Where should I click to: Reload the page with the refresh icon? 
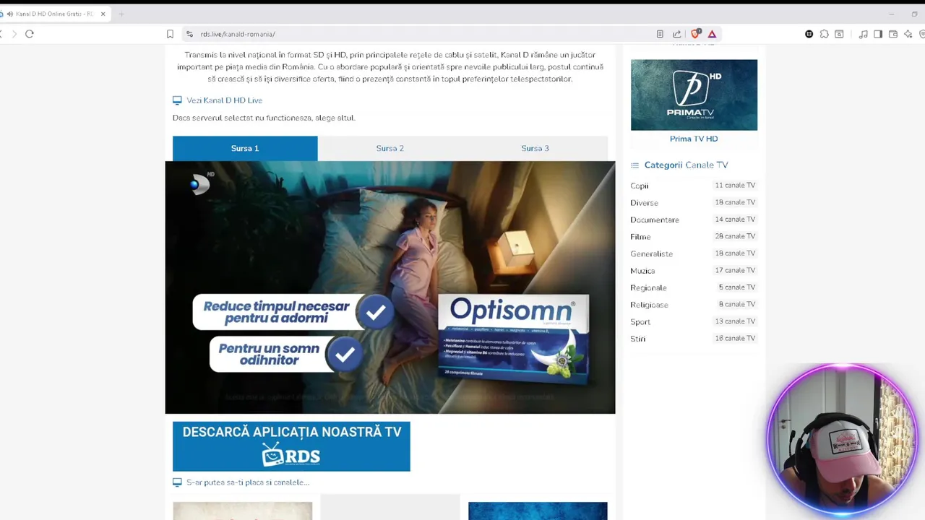(30, 34)
